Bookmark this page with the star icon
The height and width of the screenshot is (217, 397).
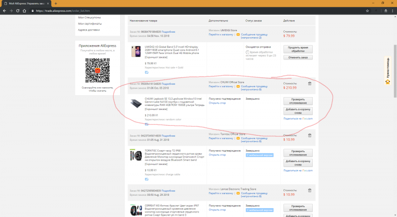click(367, 11)
